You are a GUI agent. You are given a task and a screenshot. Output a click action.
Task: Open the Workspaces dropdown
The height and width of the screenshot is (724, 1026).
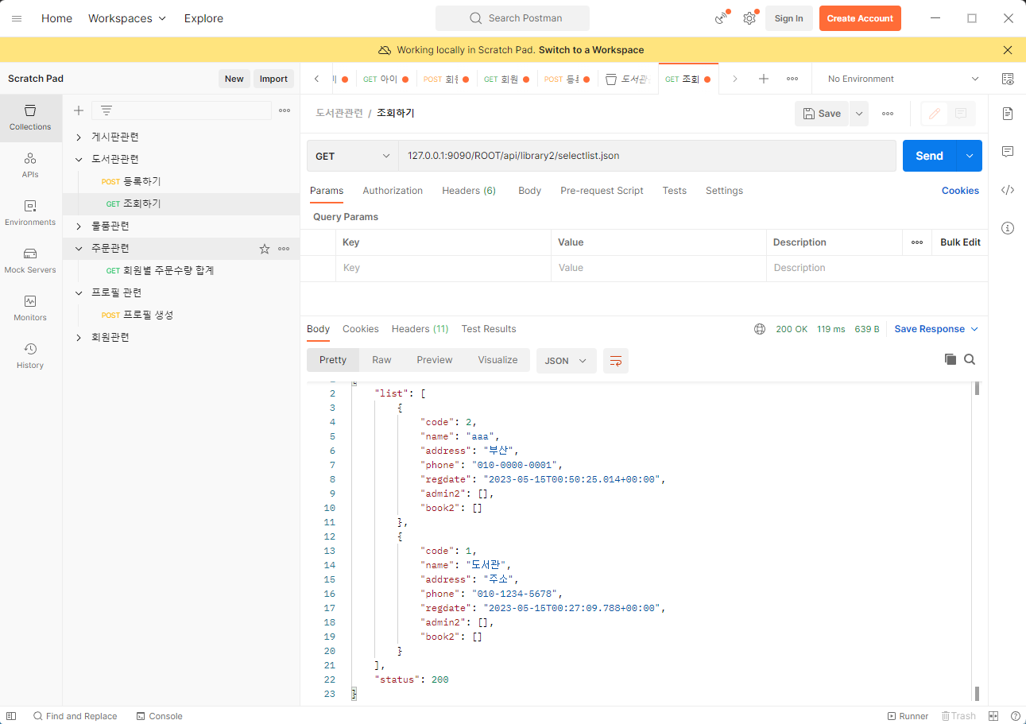coord(127,18)
